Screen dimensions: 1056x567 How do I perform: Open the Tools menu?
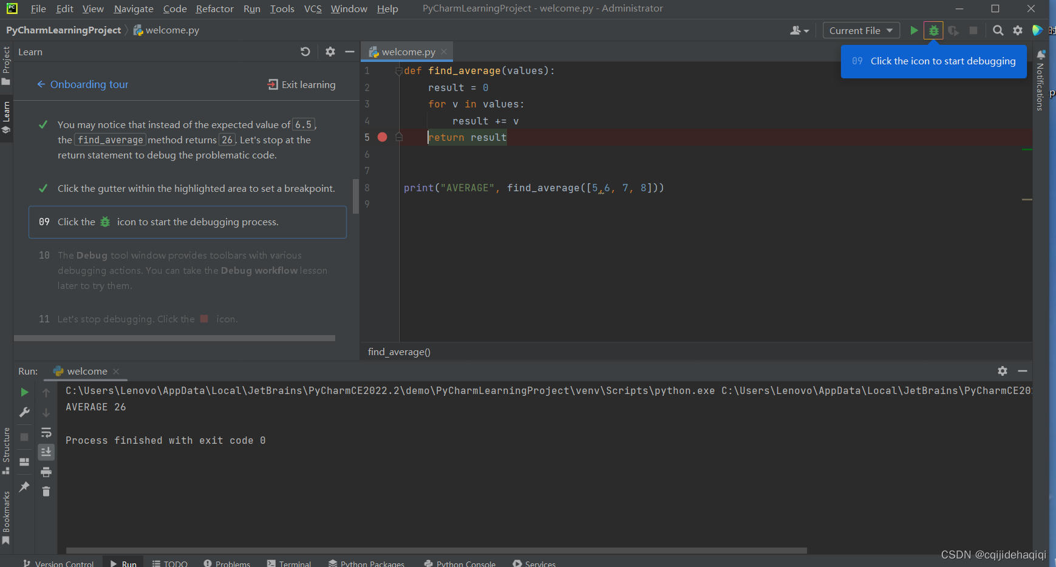coord(282,8)
